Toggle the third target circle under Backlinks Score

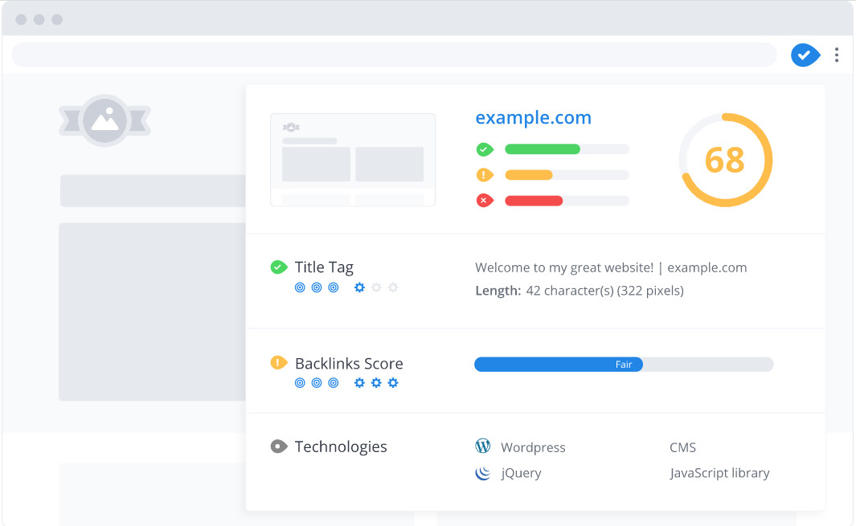pos(334,383)
